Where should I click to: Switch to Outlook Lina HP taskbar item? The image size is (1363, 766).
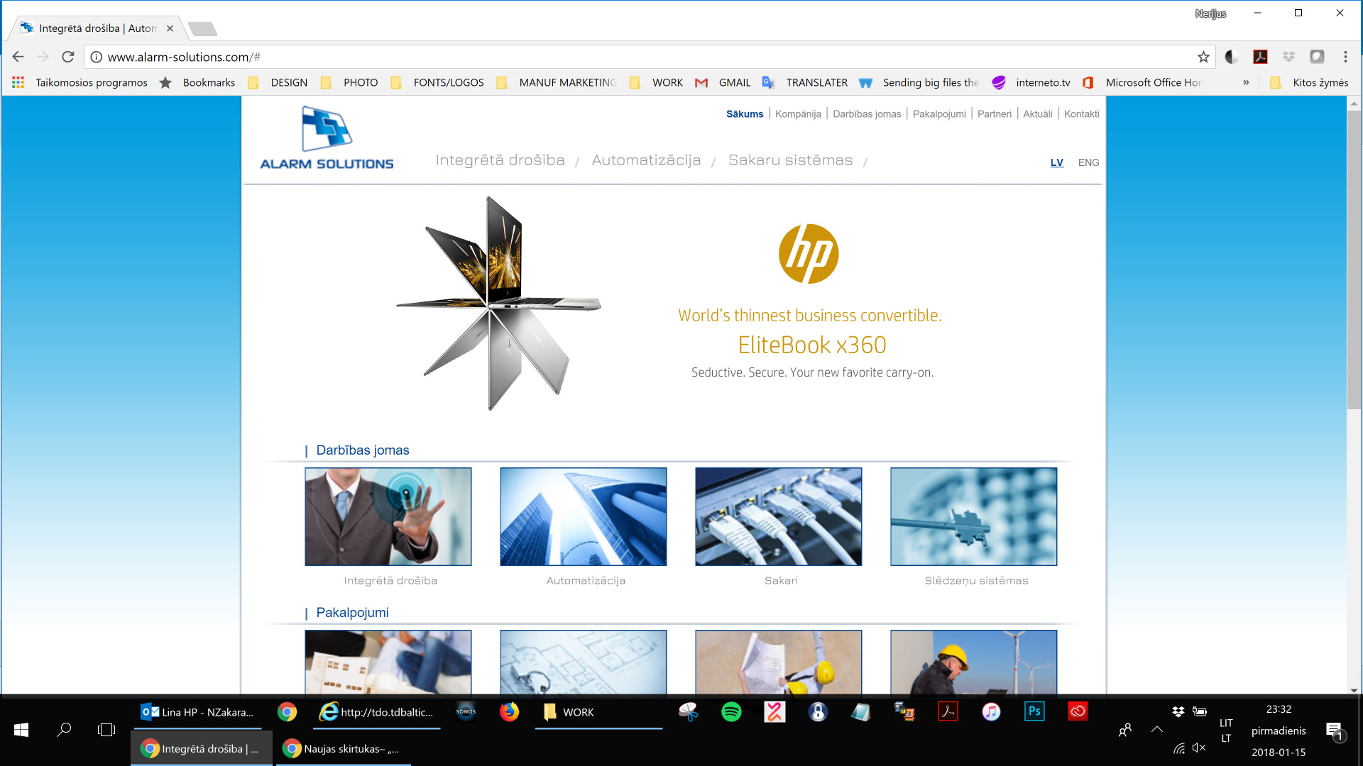(x=197, y=712)
